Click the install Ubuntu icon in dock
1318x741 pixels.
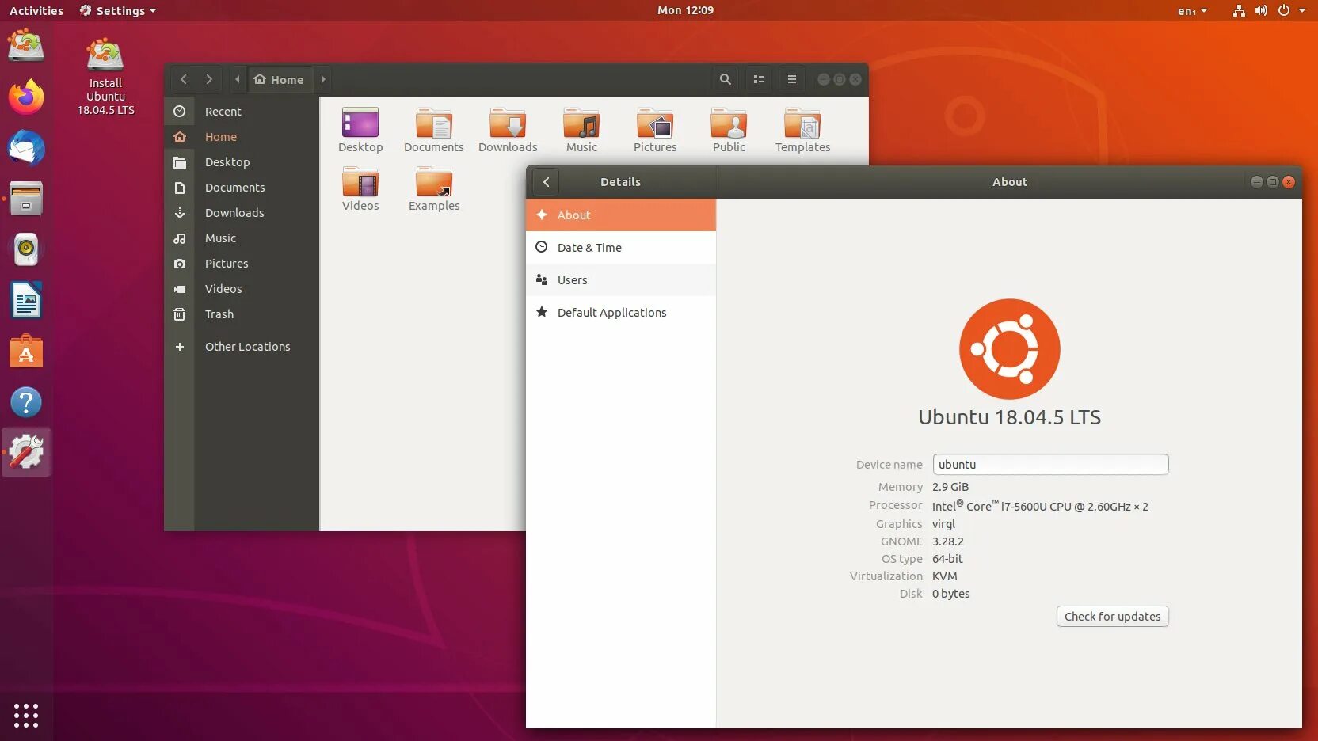click(x=26, y=45)
